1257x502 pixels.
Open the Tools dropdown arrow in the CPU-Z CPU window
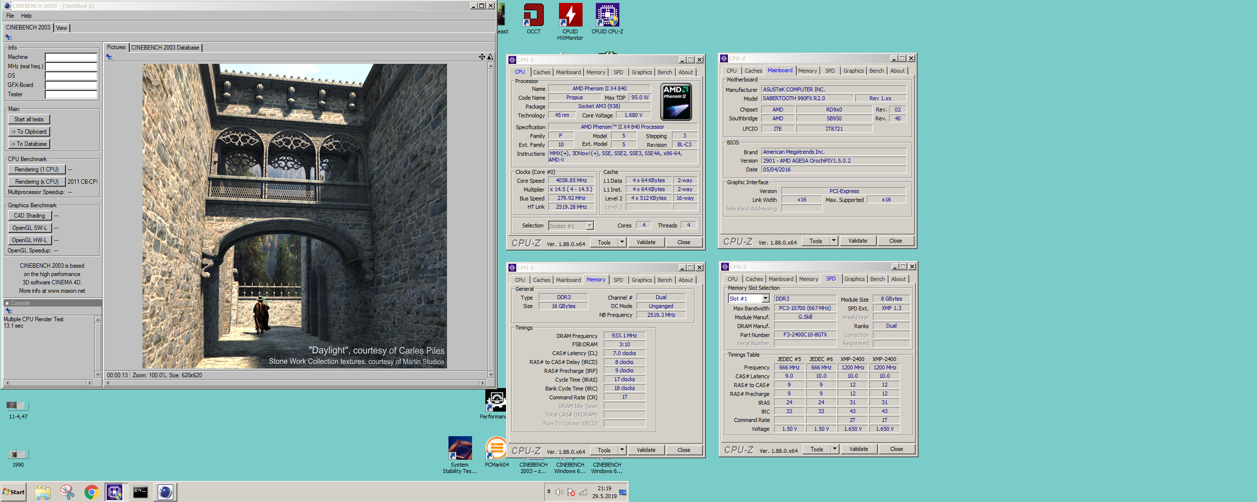(x=622, y=242)
